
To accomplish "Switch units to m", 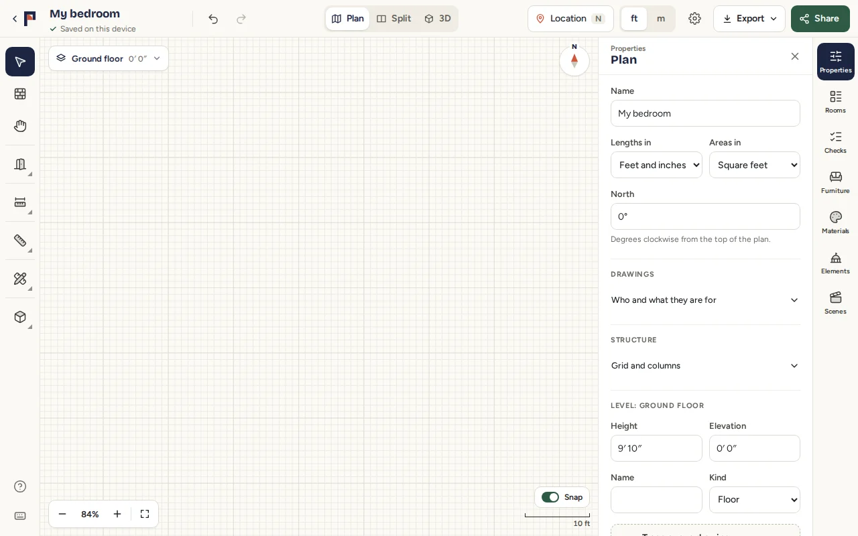I will click(661, 19).
